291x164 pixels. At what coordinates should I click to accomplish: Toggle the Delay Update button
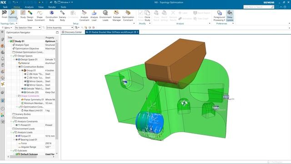point(230,15)
